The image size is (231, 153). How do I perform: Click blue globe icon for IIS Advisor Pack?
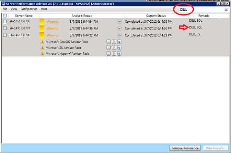point(119,48)
